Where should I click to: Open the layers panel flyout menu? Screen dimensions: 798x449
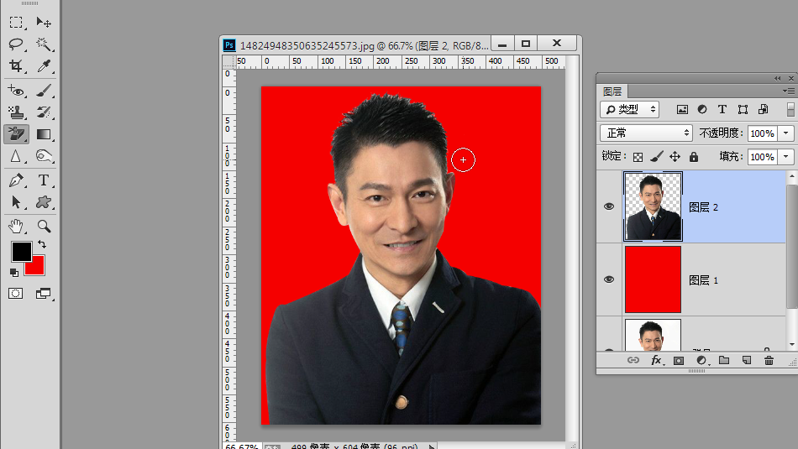[x=789, y=91]
